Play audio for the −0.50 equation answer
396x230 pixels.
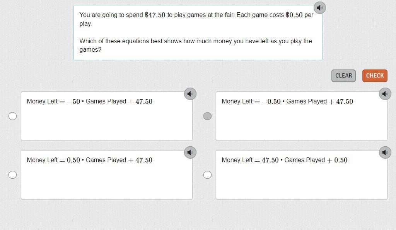[385, 94]
